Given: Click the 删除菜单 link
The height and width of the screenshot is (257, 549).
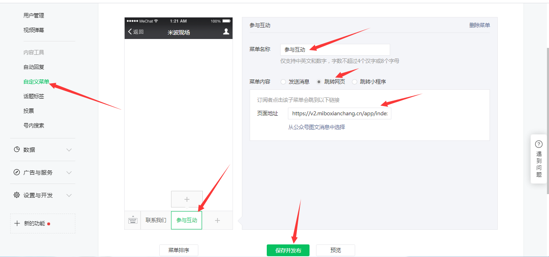Looking at the screenshot, I should (x=479, y=25).
